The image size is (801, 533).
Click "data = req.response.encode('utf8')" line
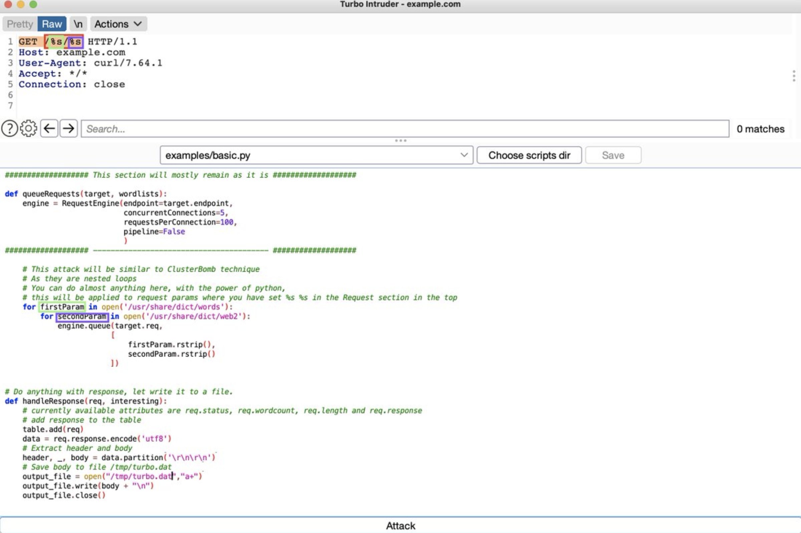click(x=97, y=439)
